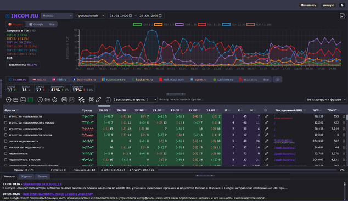
Task: Toggle ТОП 1-3 green legend series
Action: click(143, 24)
